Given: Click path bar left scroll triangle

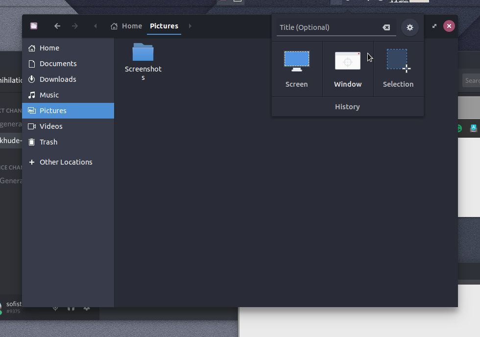Looking at the screenshot, I should click(x=96, y=26).
